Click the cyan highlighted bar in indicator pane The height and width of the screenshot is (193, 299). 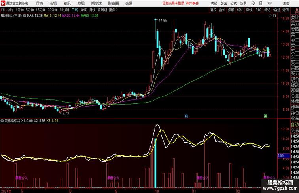[x=155, y=163]
